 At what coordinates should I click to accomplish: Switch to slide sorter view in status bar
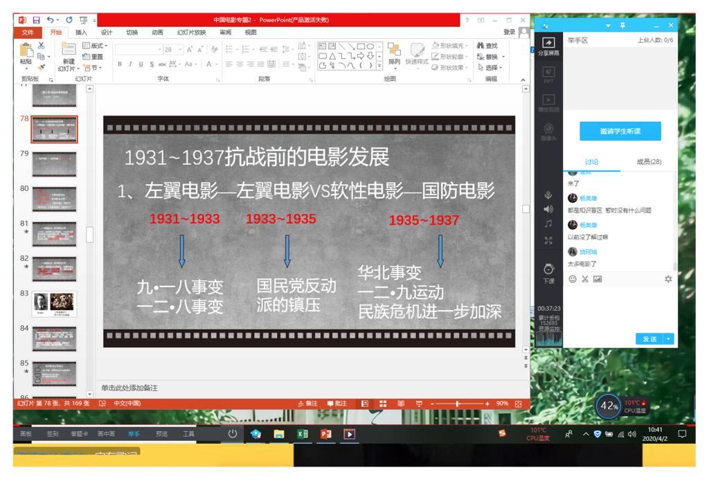(x=383, y=403)
